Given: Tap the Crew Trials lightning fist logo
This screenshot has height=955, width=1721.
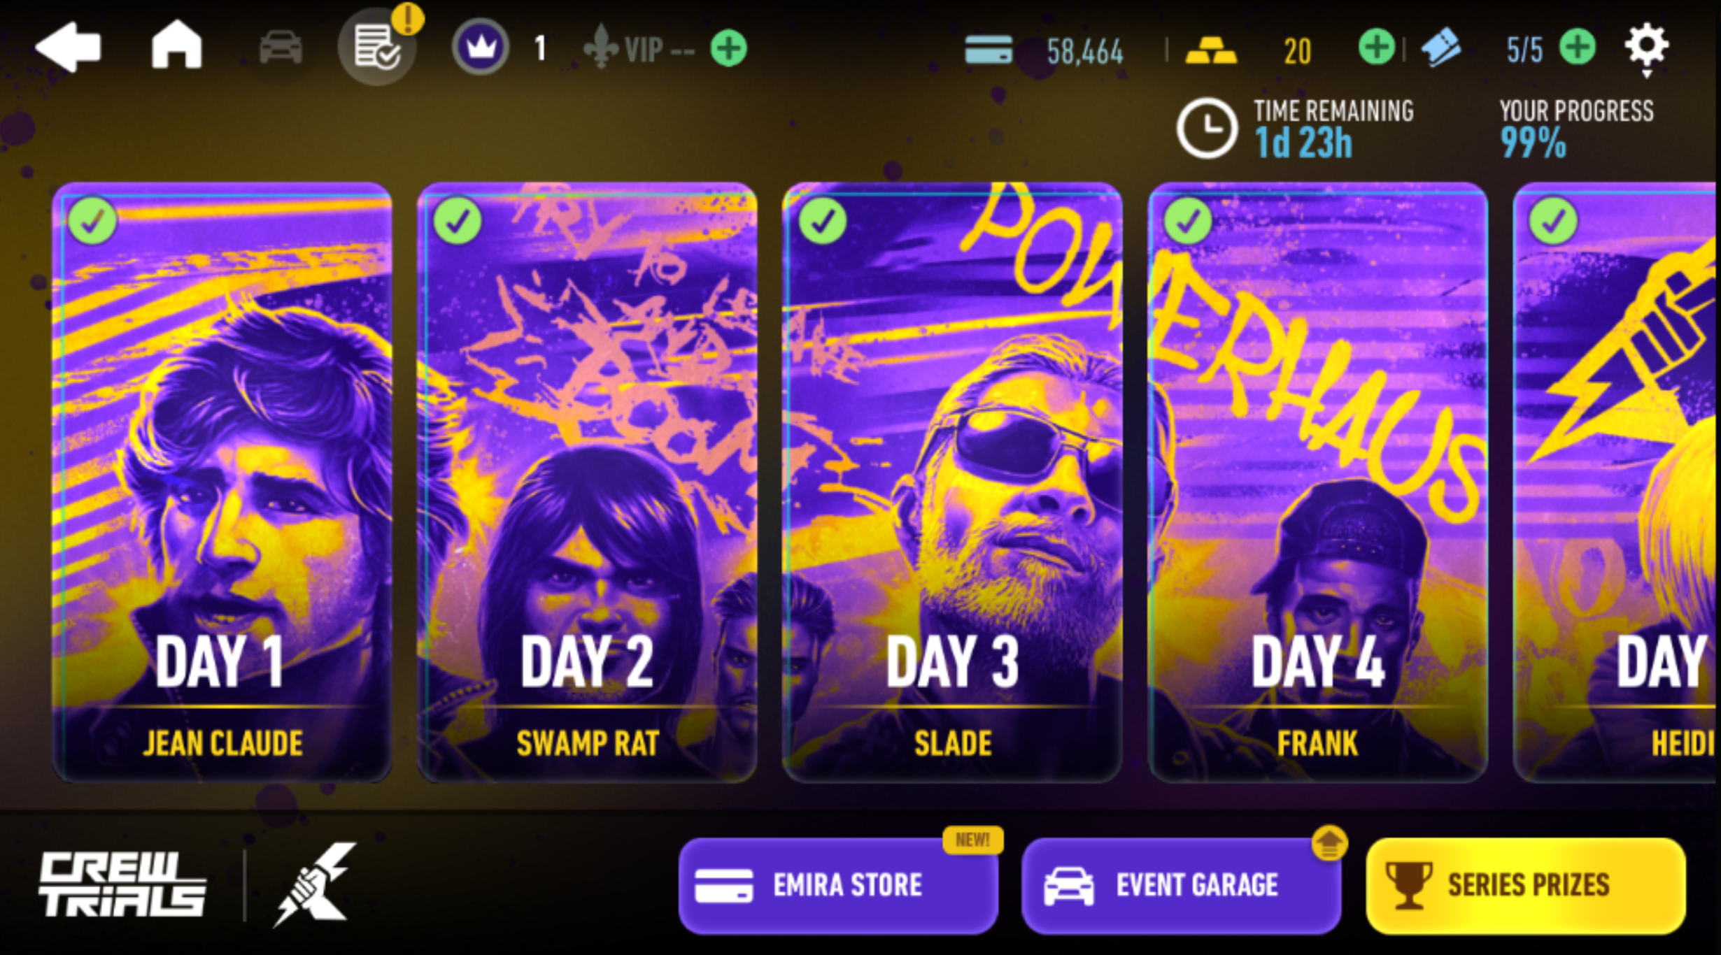Looking at the screenshot, I should (x=314, y=884).
